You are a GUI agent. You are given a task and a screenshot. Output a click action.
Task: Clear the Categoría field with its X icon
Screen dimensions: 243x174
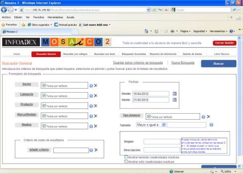tap(96, 96)
